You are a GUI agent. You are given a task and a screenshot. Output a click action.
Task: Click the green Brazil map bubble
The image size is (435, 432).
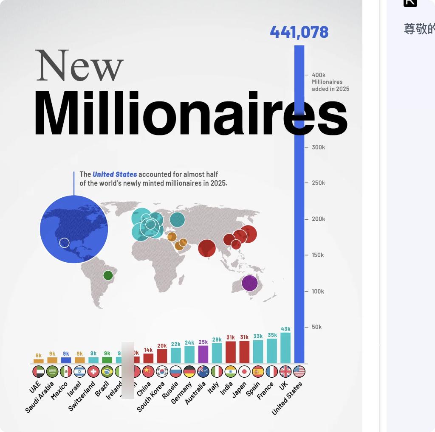click(108, 275)
